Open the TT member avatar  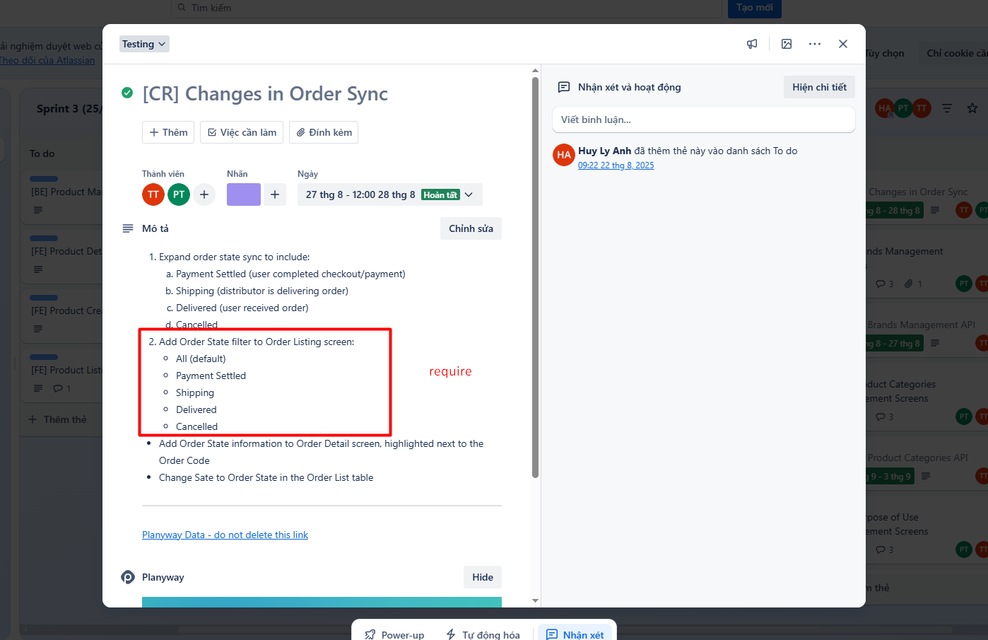pyautogui.click(x=153, y=194)
